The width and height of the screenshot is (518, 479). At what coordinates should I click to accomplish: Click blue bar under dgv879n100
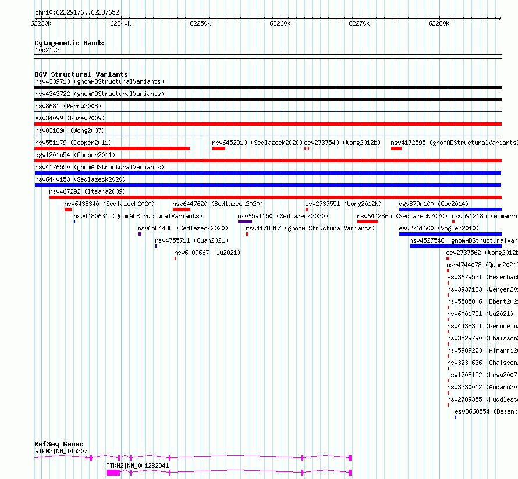click(450, 210)
